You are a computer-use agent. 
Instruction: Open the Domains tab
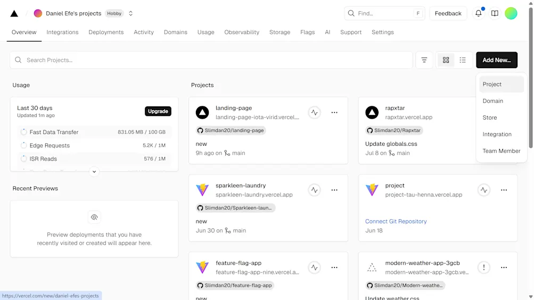(x=175, y=32)
